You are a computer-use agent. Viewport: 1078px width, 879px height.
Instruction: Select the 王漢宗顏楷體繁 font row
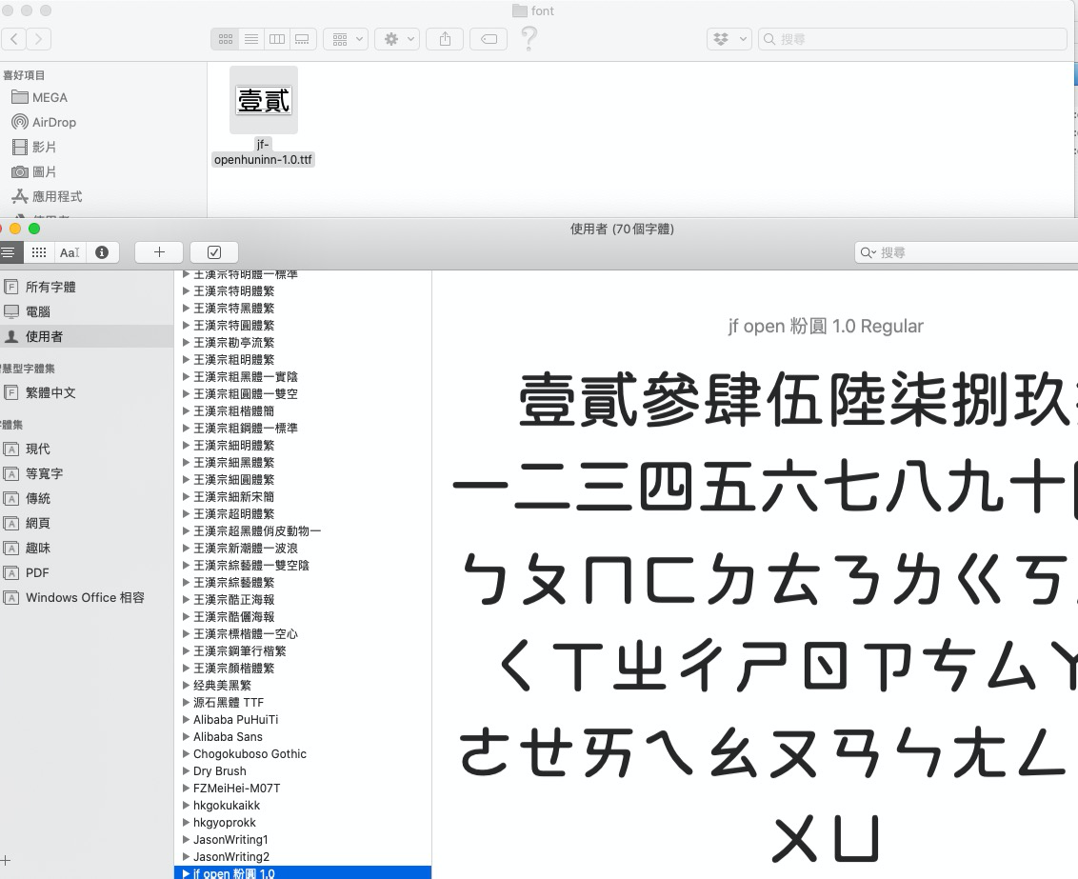pos(303,668)
